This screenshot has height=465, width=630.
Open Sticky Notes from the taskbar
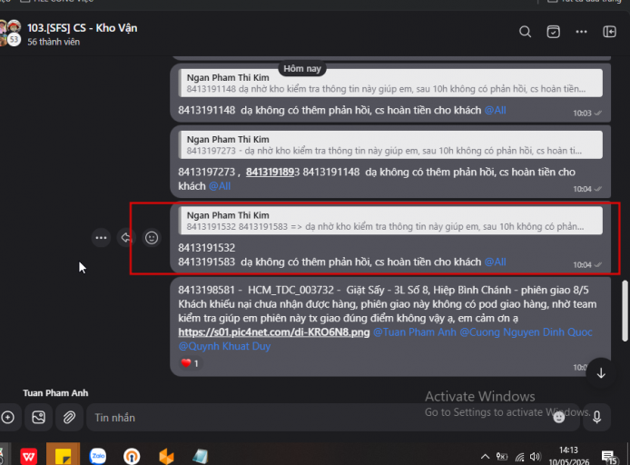pyautogui.click(x=63, y=455)
